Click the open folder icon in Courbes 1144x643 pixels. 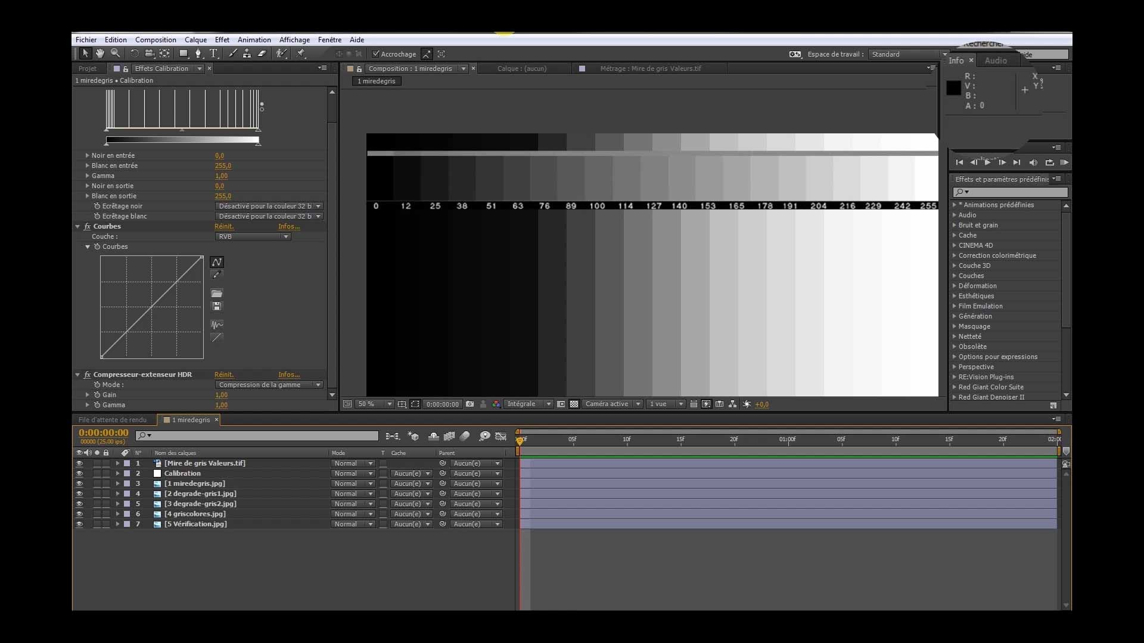tap(217, 294)
